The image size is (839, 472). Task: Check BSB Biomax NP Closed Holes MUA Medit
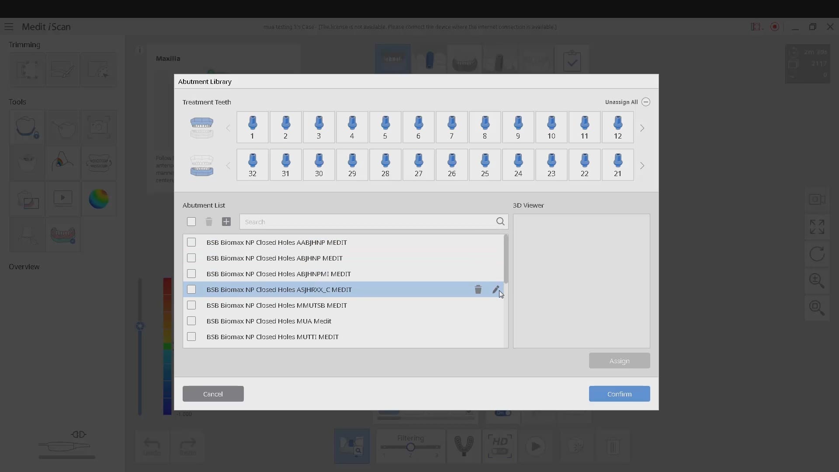click(191, 321)
